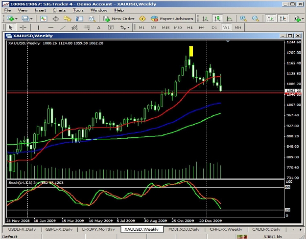This screenshot has width=306, height=239.
Task: Switch chart to candlesticks mode
Action: [x=217, y=19]
